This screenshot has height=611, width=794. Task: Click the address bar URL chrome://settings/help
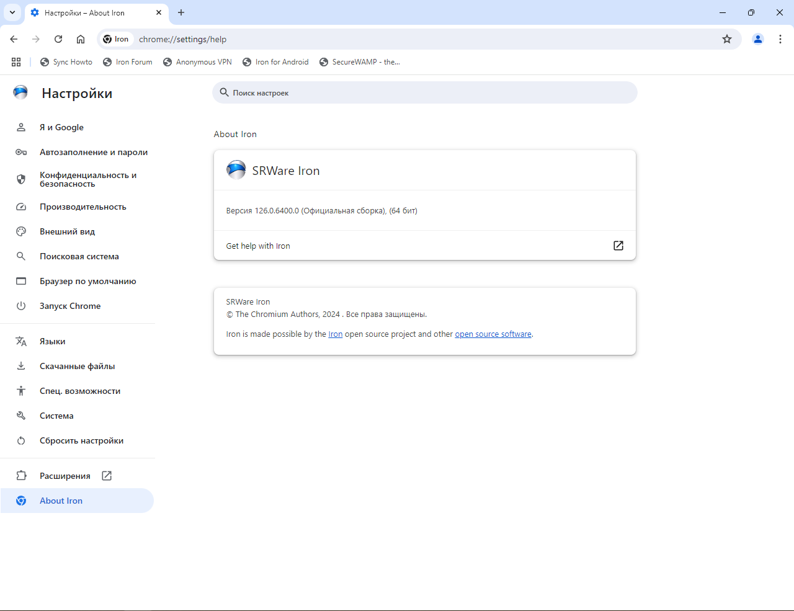[x=182, y=39]
